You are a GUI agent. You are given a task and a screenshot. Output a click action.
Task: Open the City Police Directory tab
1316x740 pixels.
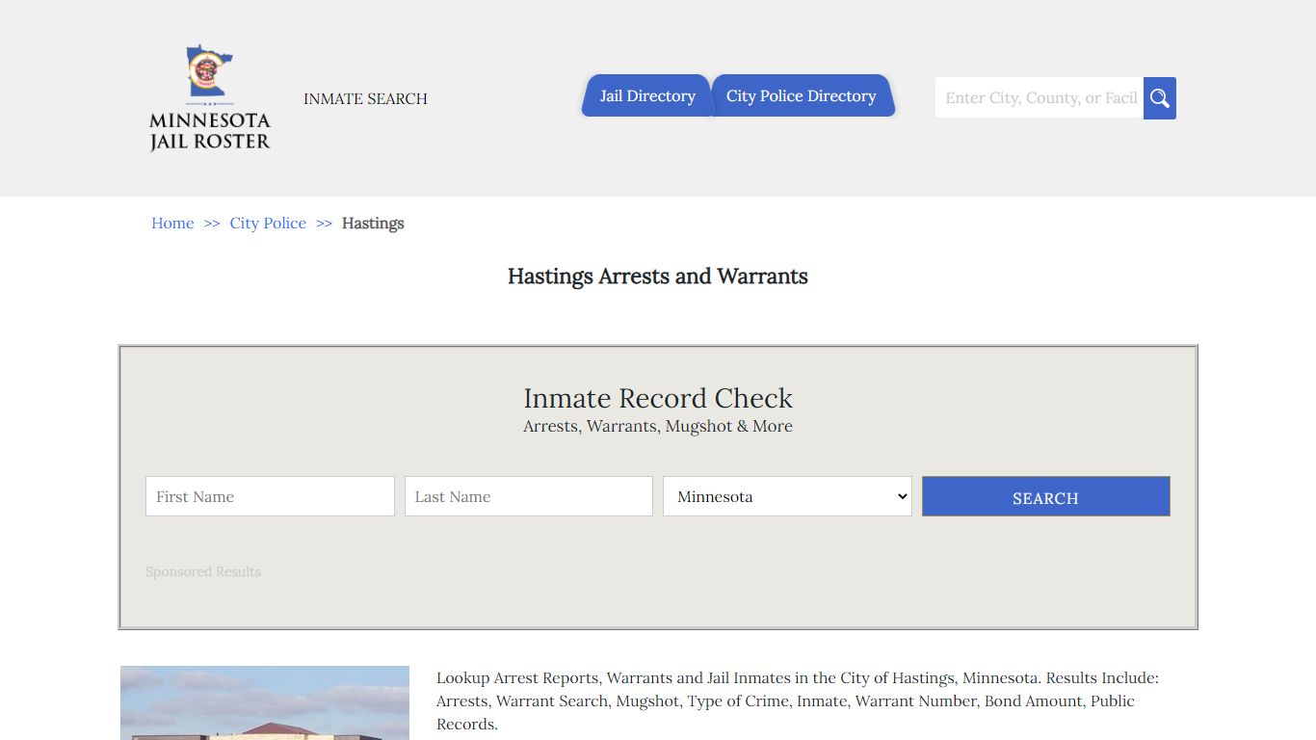(x=802, y=95)
